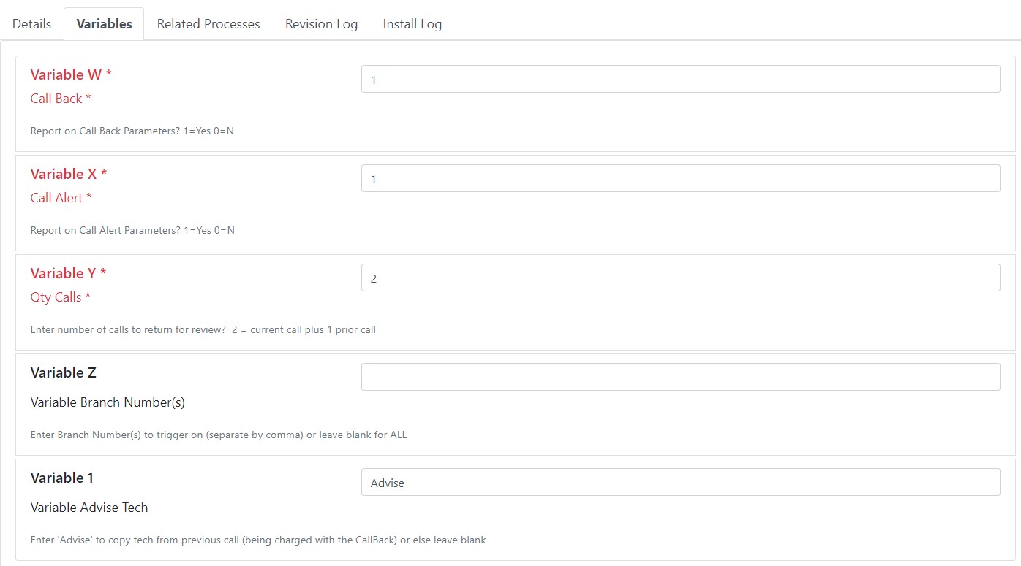
Task: Click the 'Variable X *' heading
Action: click(x=69, y=174)
